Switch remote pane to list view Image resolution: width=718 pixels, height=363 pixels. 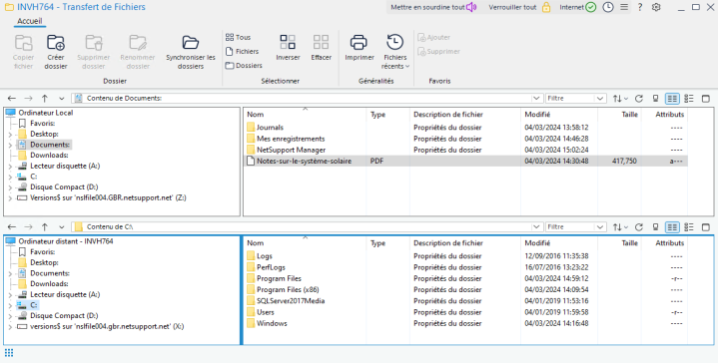coord(689,227)
